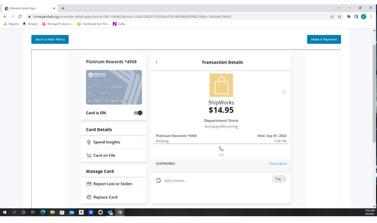Open Task View on the taskbar

click(x=33, y=212)
